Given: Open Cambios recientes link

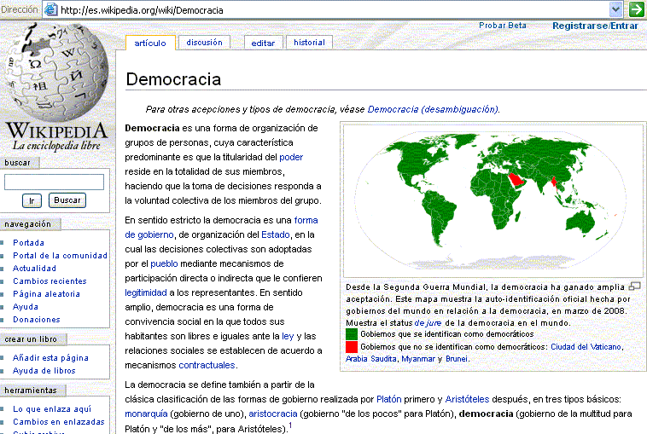Looking at the screenshot, I should pyautogui.click(x=50, y=281).
